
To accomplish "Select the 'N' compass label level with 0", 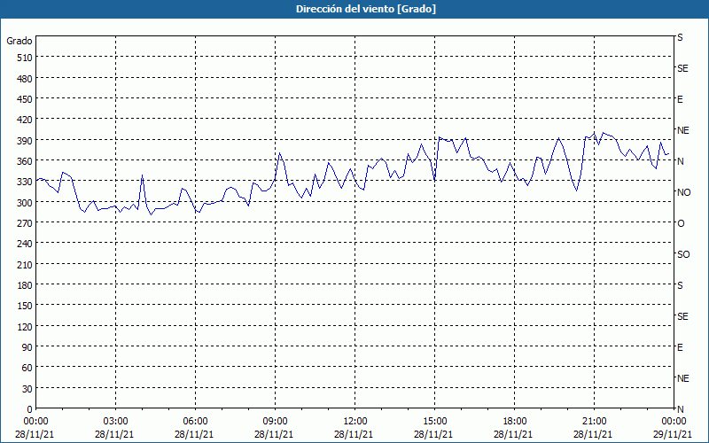I will 680,409.
